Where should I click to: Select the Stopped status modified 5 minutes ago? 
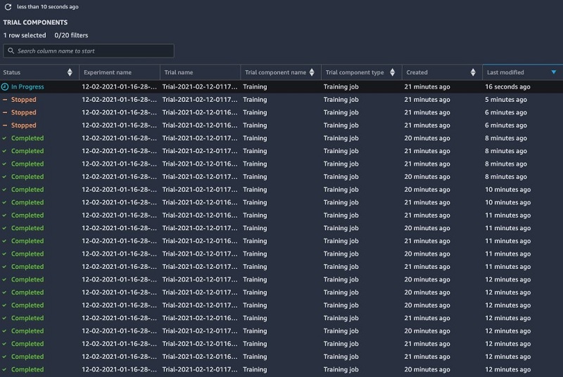tap(24, 100)
